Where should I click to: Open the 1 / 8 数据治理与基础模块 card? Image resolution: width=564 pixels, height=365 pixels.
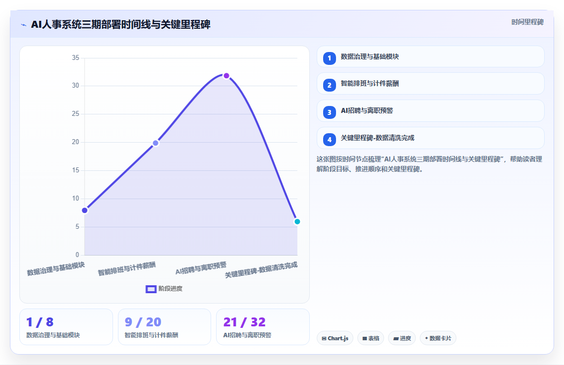click(x=66, y=327)
